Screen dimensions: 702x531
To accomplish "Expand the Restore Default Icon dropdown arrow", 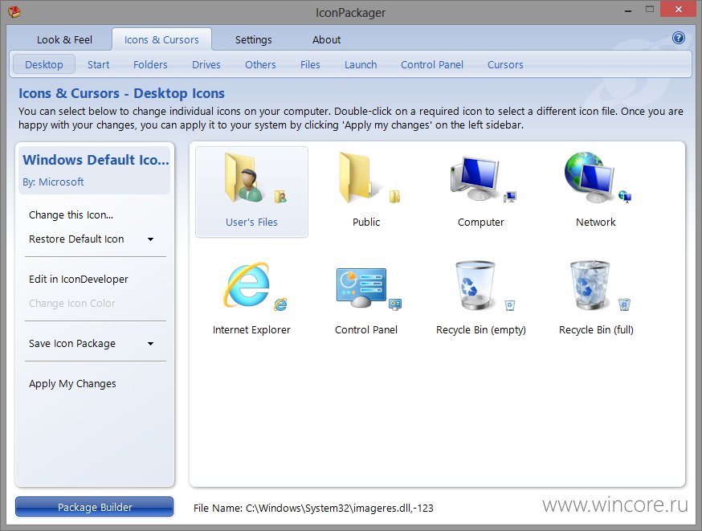I will point(151,239).
